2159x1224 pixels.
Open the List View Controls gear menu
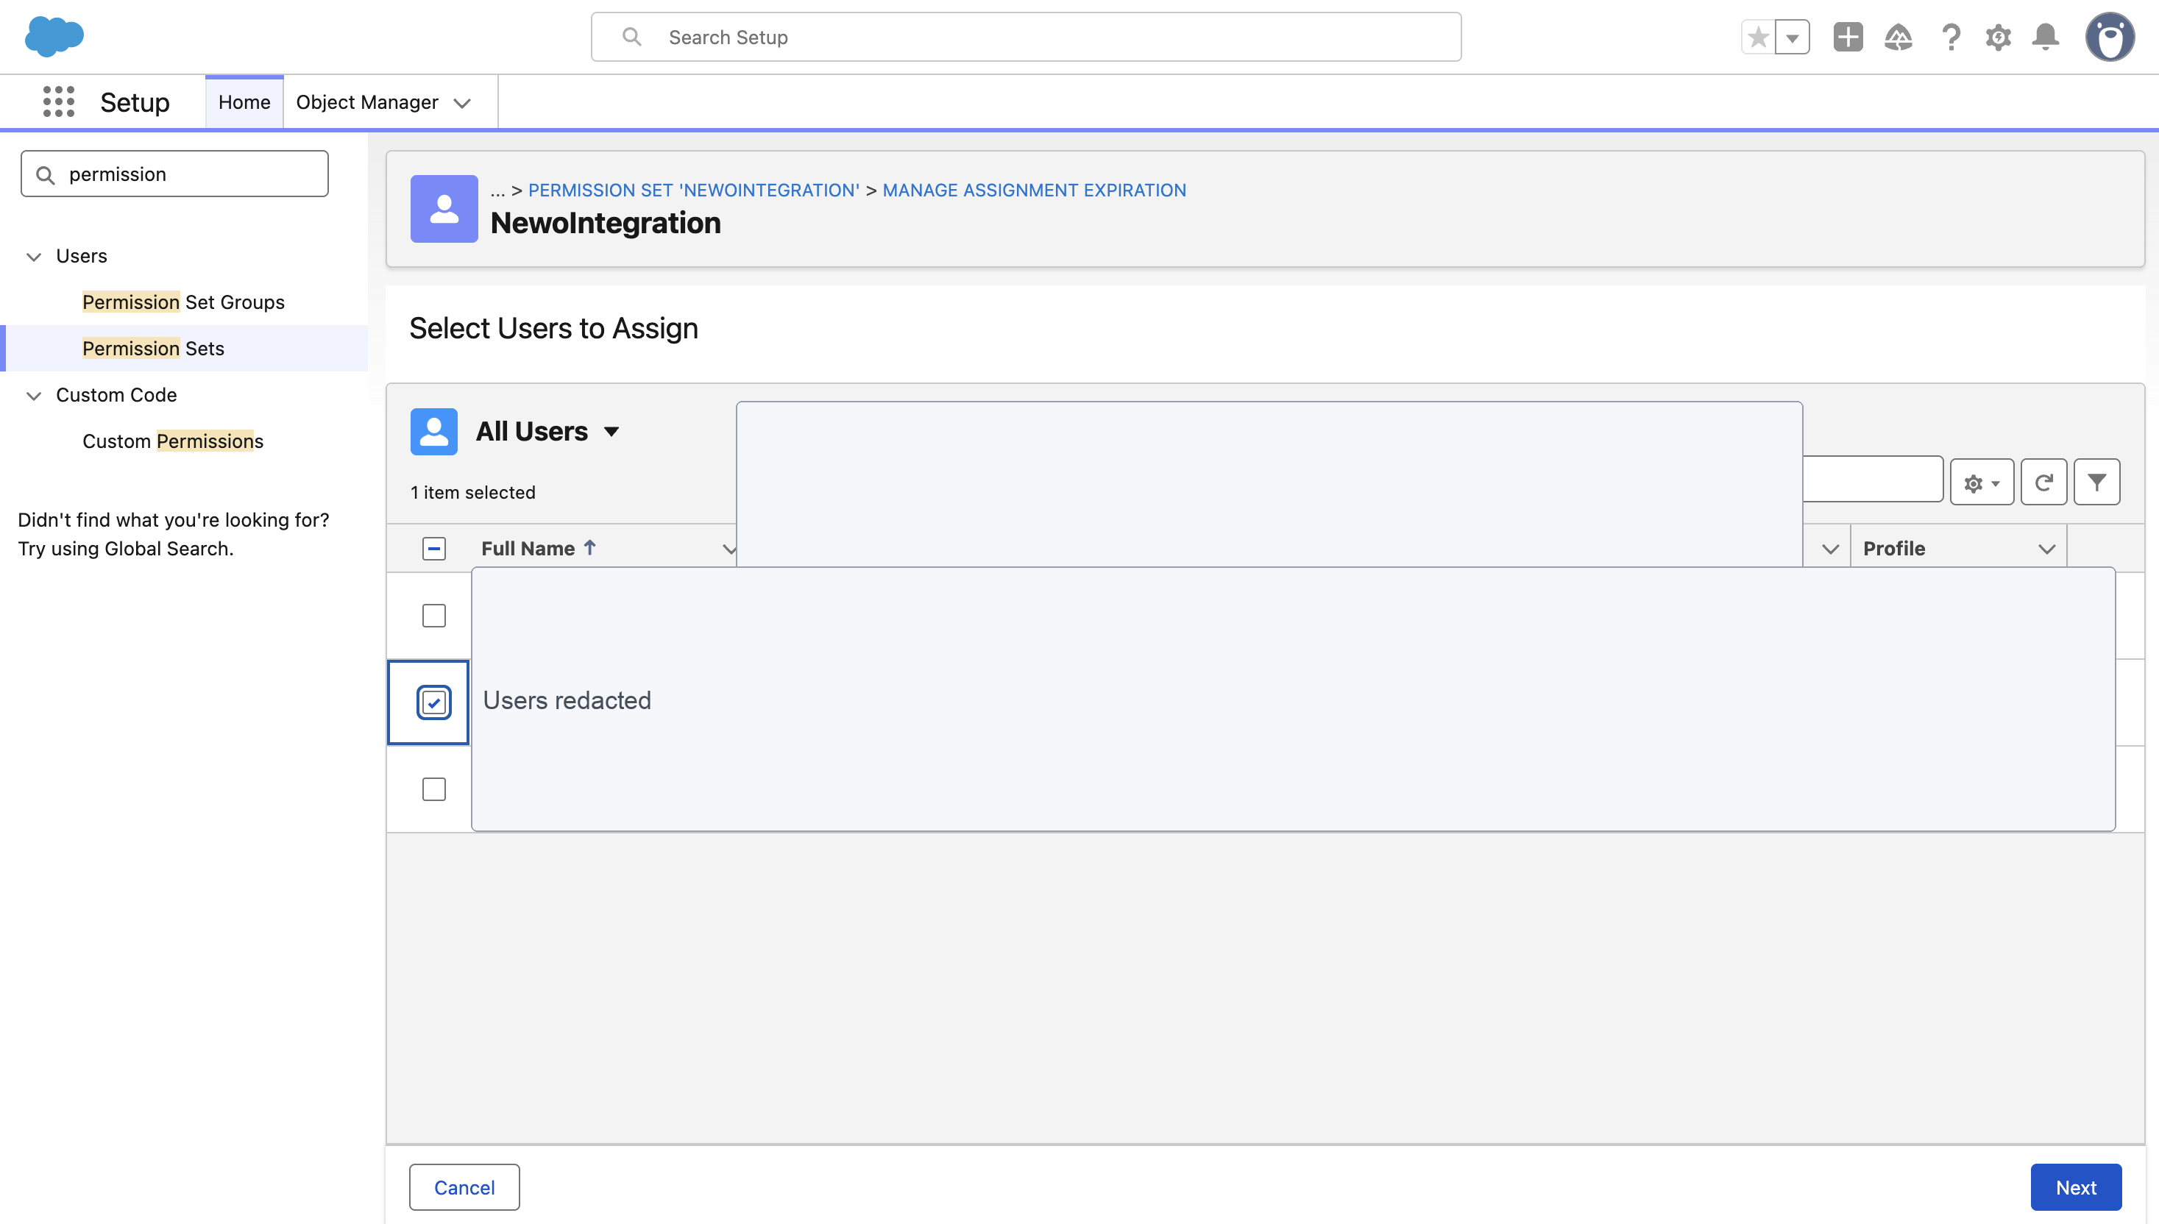1982,483
